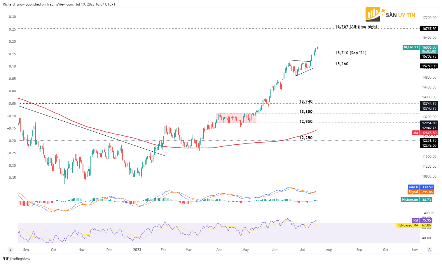
Task: Click the RSI-based MA label
Action: (x=408, y=225)
